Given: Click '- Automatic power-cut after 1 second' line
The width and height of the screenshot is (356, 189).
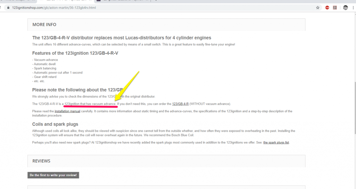Looking at the screenshot, I should click(57, 72).
